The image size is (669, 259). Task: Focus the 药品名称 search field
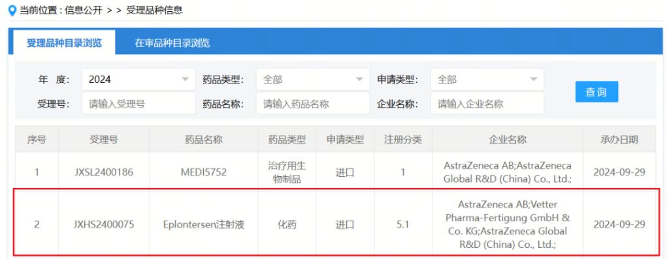[313, 104]
